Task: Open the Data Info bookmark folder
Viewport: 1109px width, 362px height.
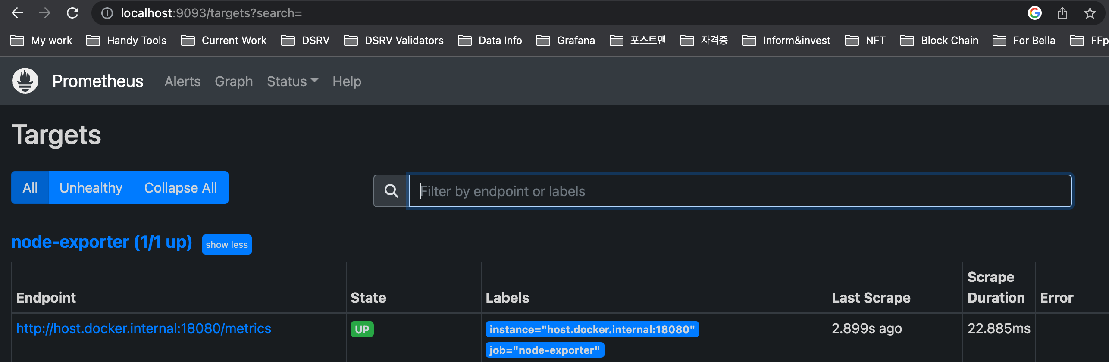Action: click(x=490, y=41)
